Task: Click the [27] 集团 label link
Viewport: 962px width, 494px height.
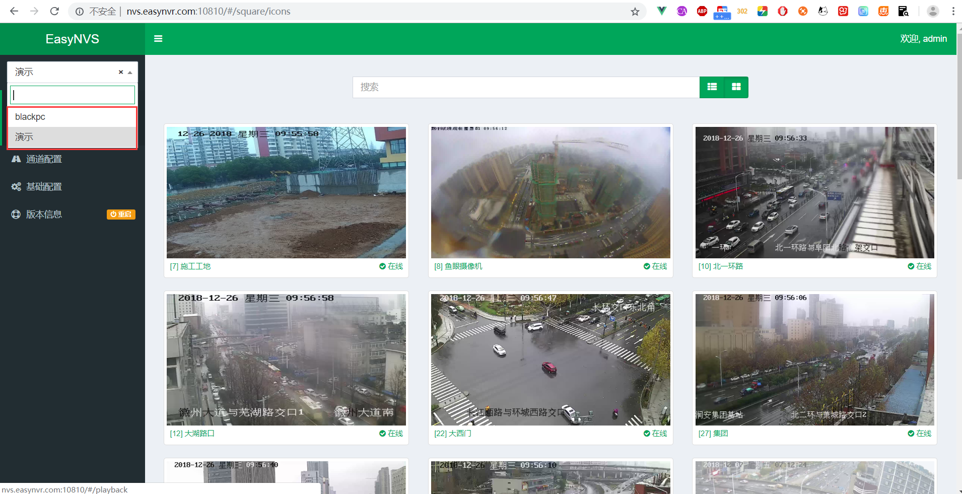Action: tap(713, 434)
